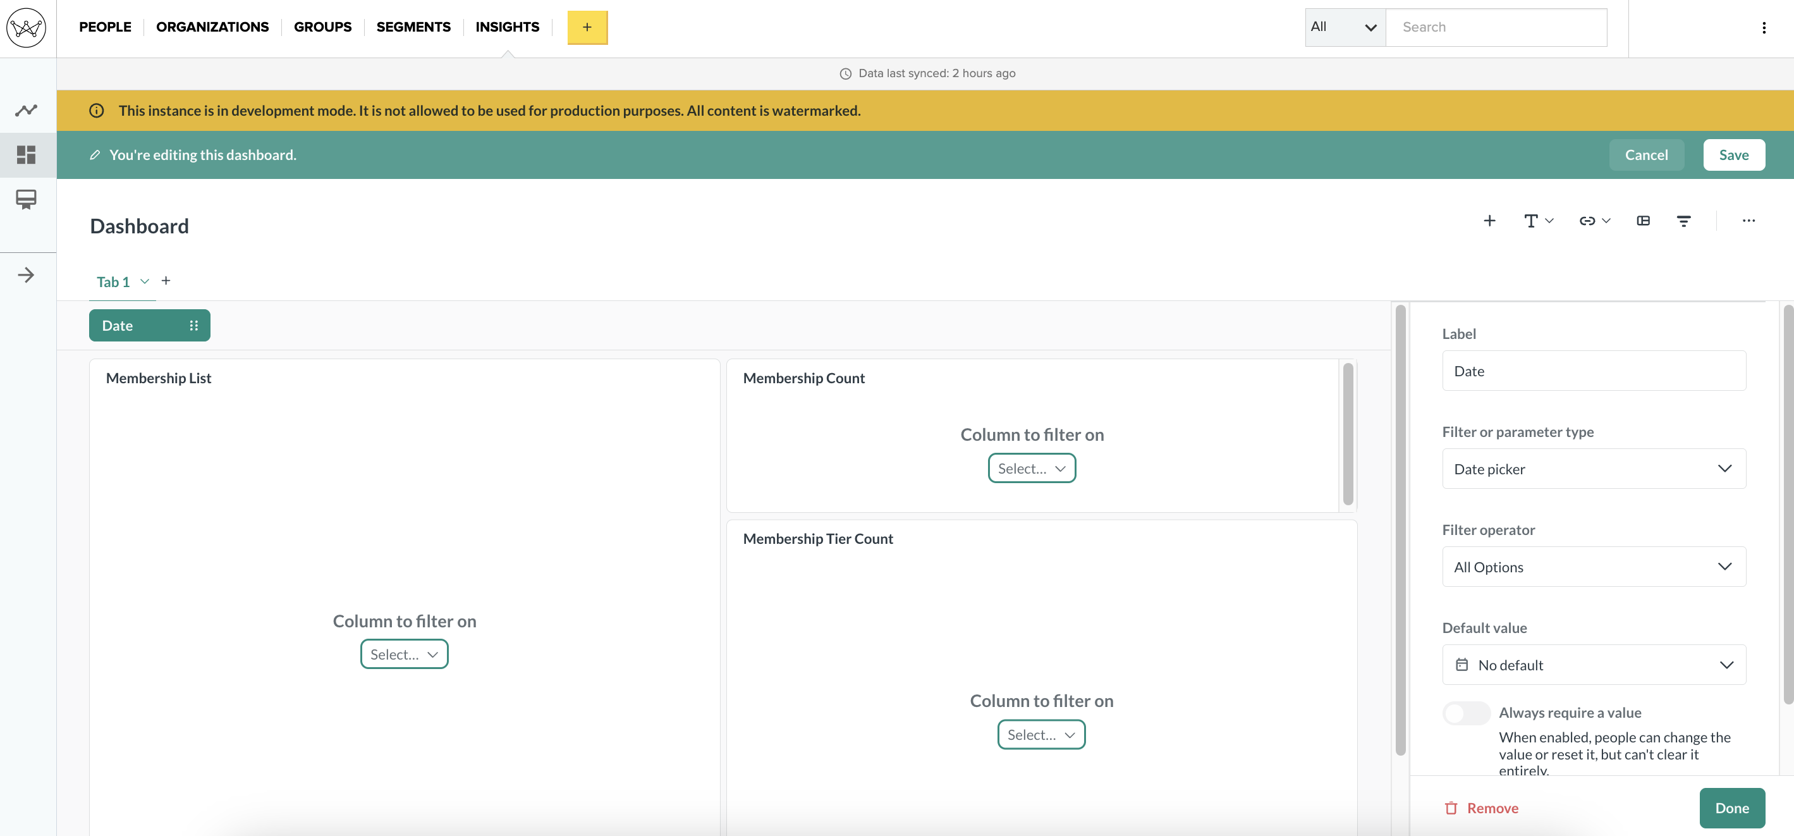Click Done in filter panel
The width and height of the screenshot is (1794, 836).
click(x=1731, y=808)
